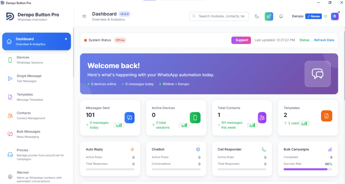Go to Bulk Messages in the sidebar

click(x=36, y=134)
